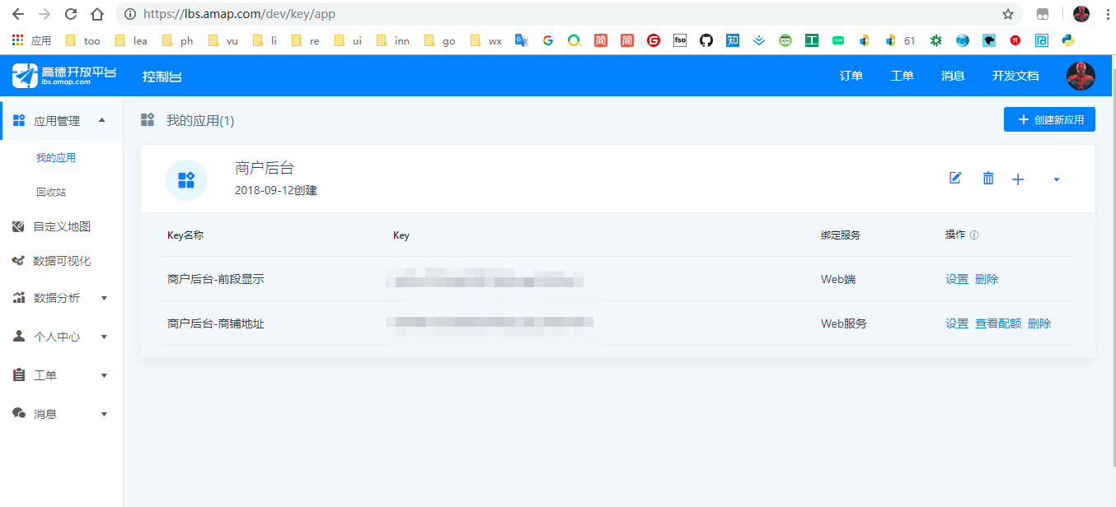Screen dimensions: 1116x507
Task: Add a key with the plus icon
Action: (x=1018, y=179)
